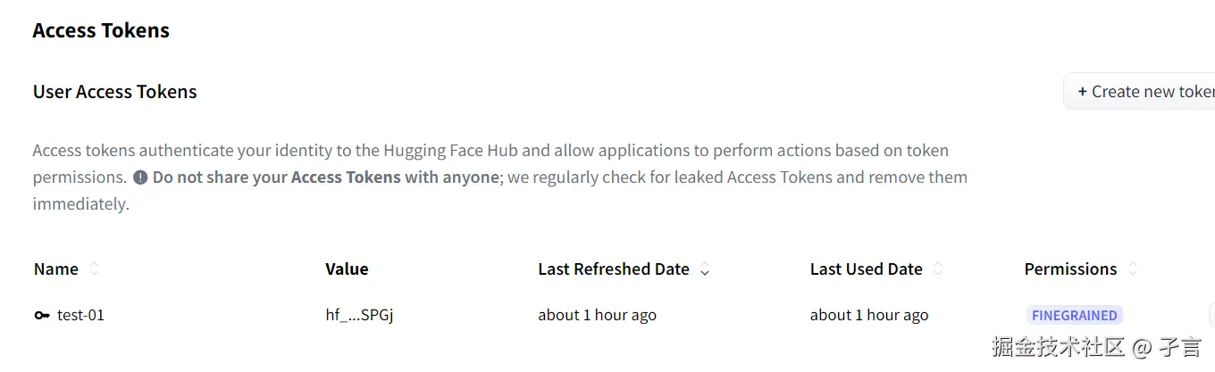
Task: Click the sort arrows beside Permissions column
Action: (x=1133, y=269)
